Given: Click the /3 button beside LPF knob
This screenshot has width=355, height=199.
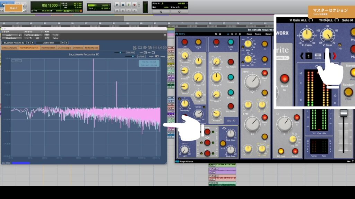Looking at the screenshot, I should pos(265,44).
